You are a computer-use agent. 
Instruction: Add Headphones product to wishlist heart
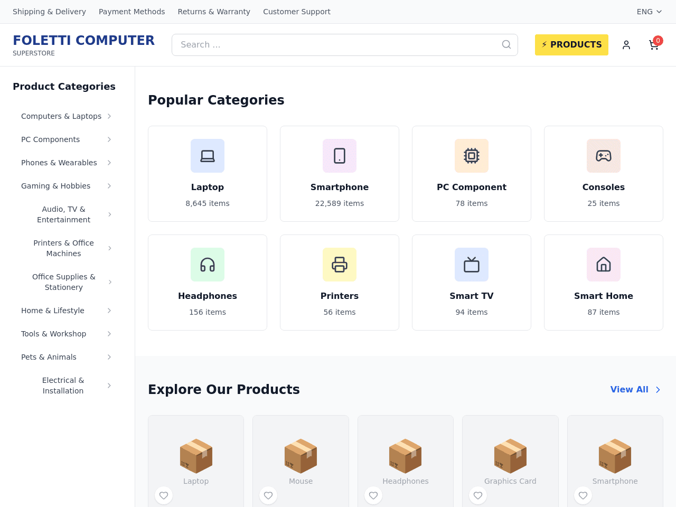[x=373, y=495]
